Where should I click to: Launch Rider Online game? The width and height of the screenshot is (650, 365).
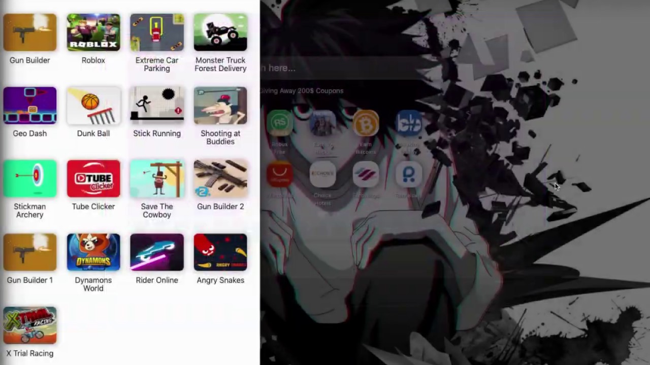(157, 252)
